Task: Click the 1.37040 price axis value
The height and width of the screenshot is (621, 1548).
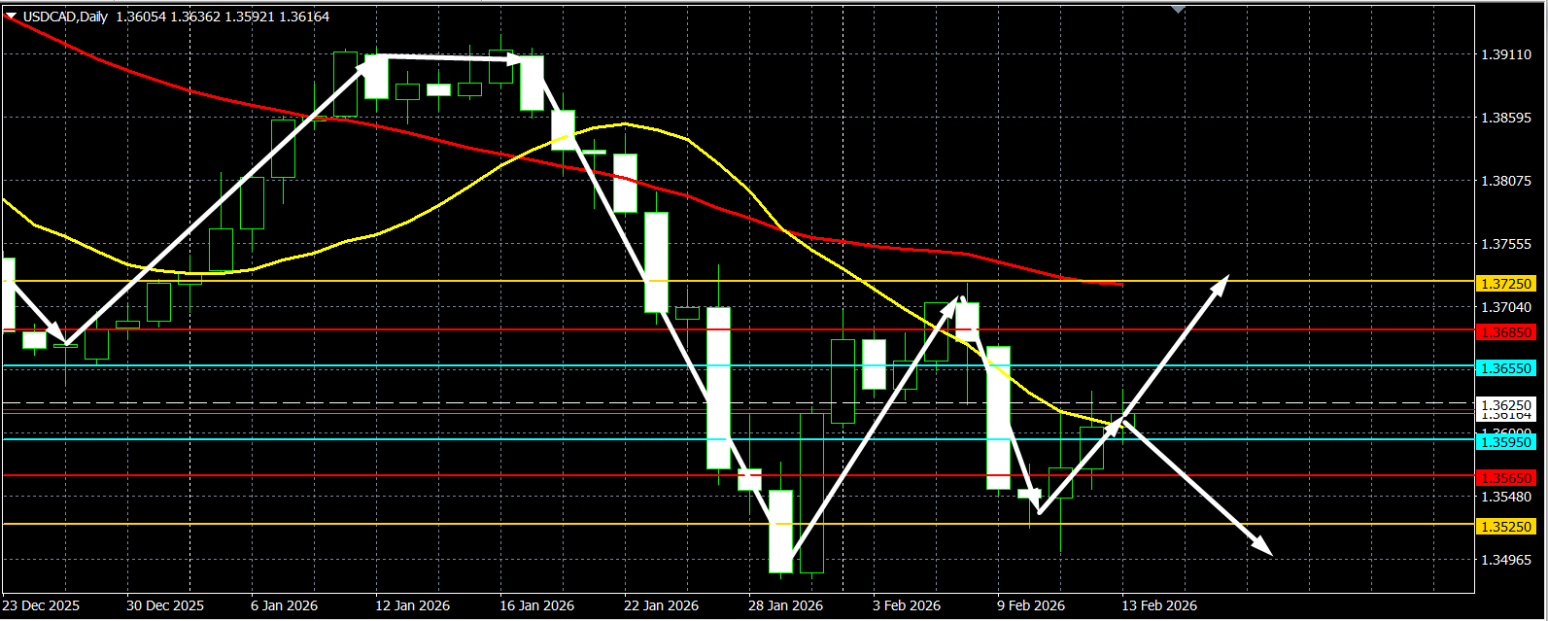Action: pyautogui.click(x=1506, y=307)
